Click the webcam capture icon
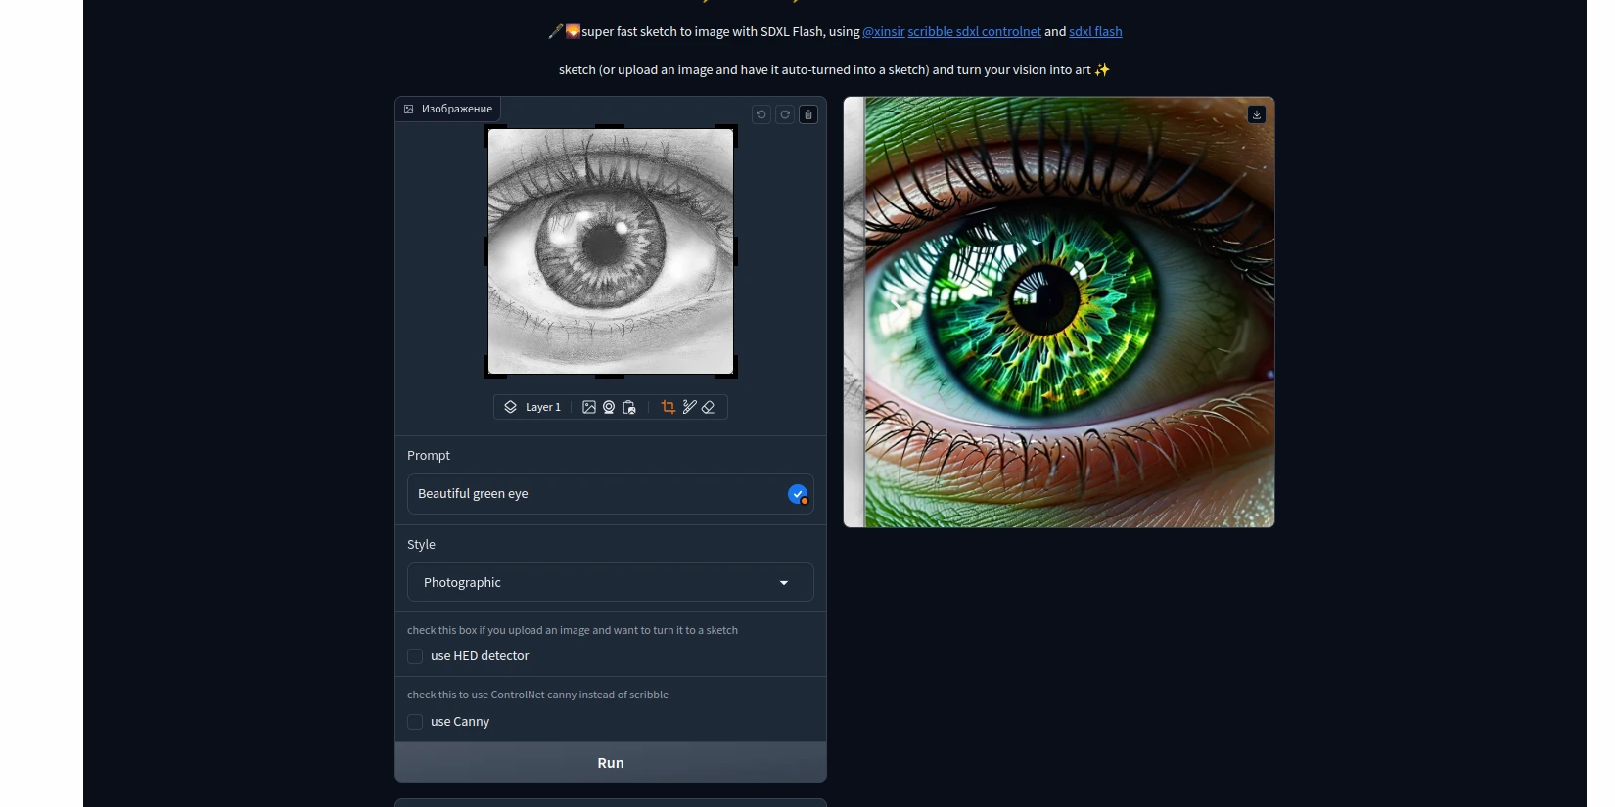 coord(609,407)
